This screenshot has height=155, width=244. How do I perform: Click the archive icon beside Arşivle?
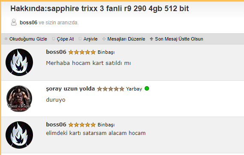80,39
